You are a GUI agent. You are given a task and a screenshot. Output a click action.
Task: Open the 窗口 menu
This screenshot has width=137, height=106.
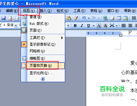[x=113, y=11]
